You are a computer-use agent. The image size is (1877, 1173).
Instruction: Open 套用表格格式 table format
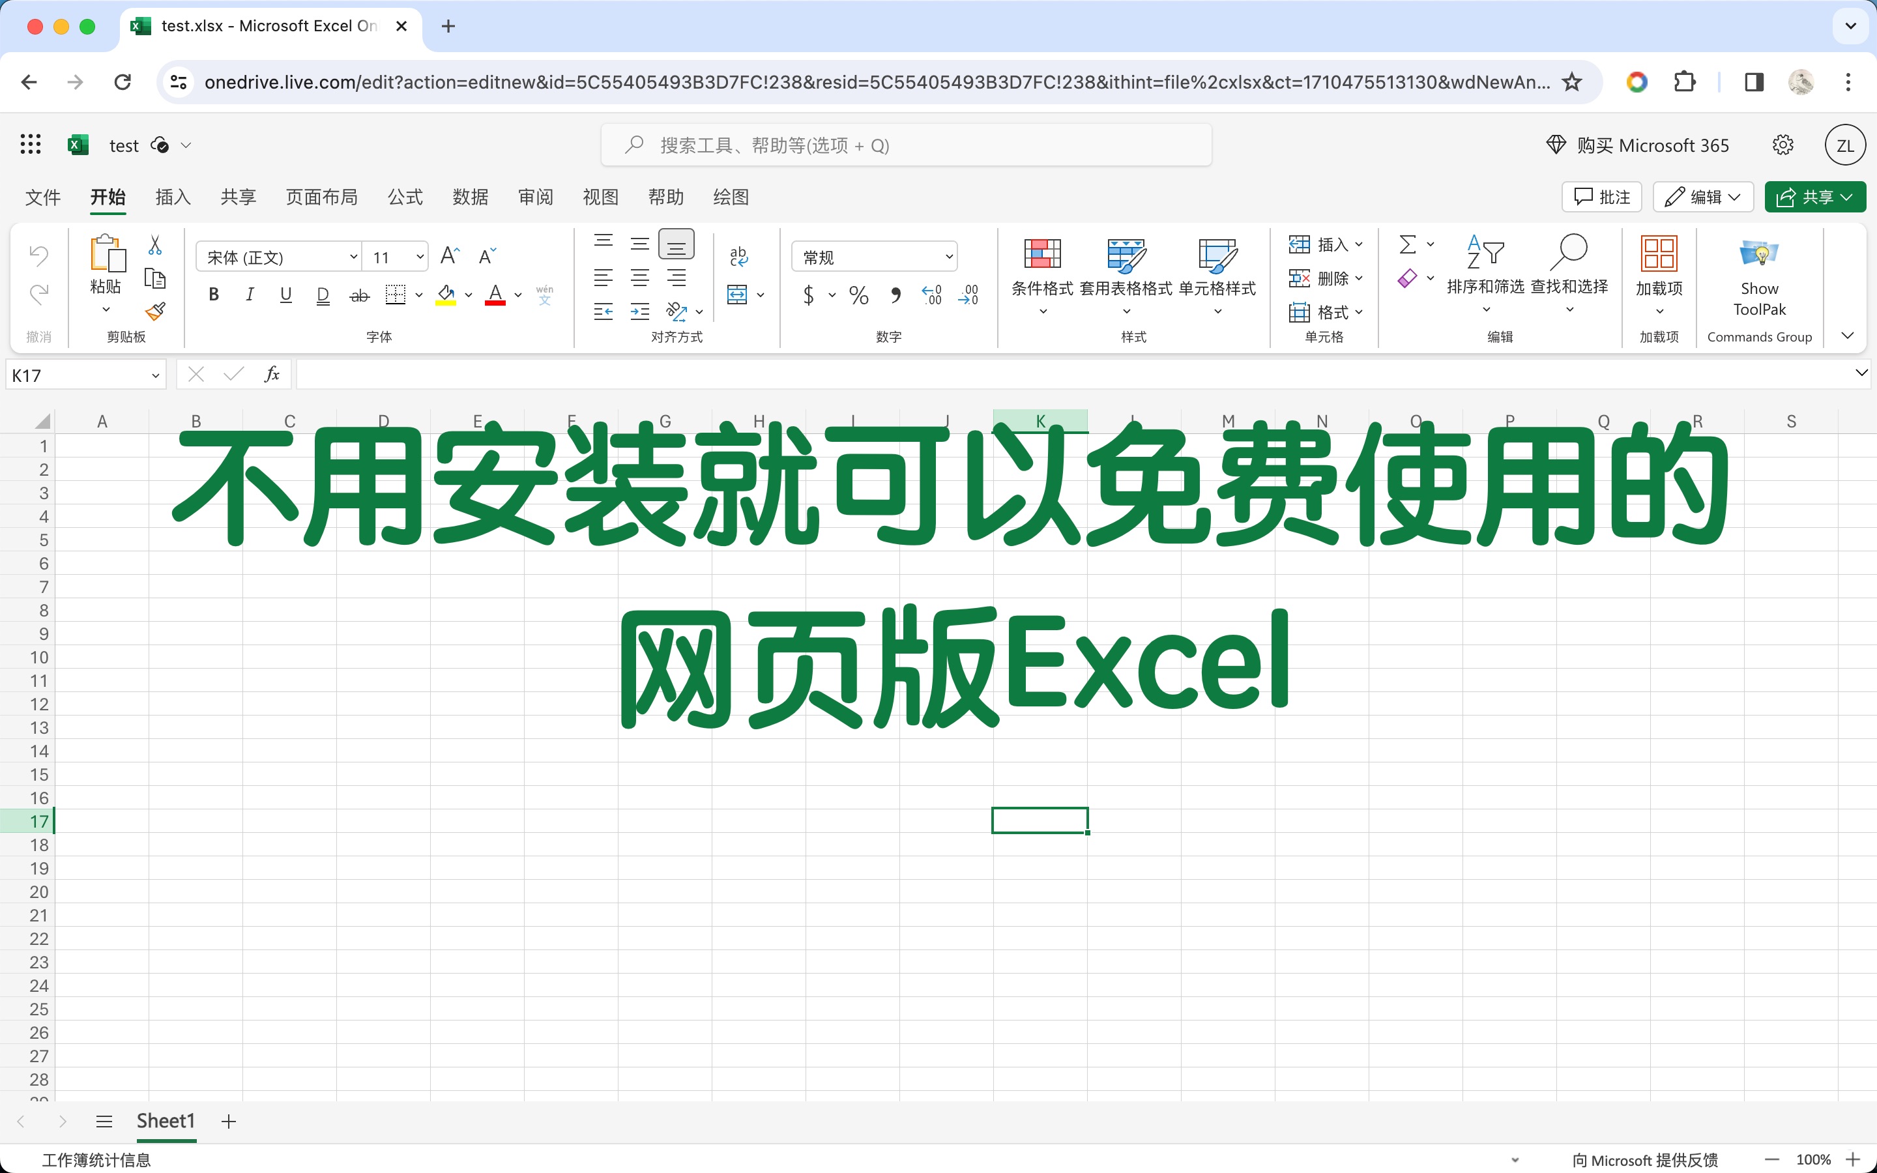pos(1126,276)
